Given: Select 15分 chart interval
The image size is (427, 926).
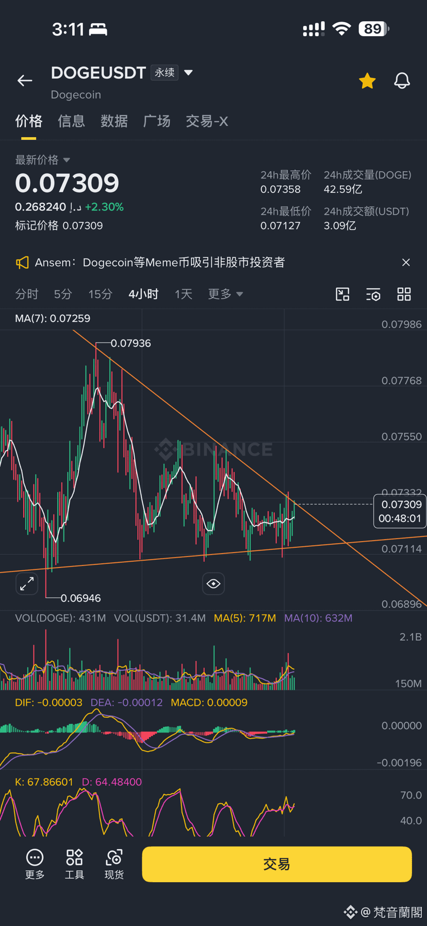Looking at the screenshot, I should (x=100, y=294).
